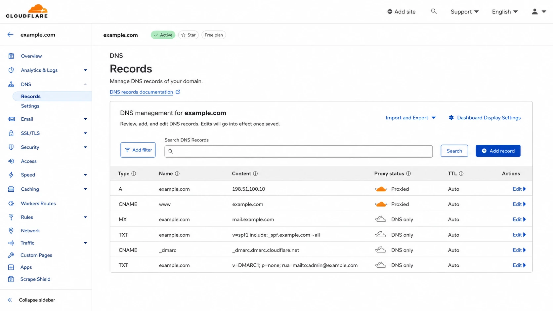Expand the Analytics & Logs menu

point(85,70)
